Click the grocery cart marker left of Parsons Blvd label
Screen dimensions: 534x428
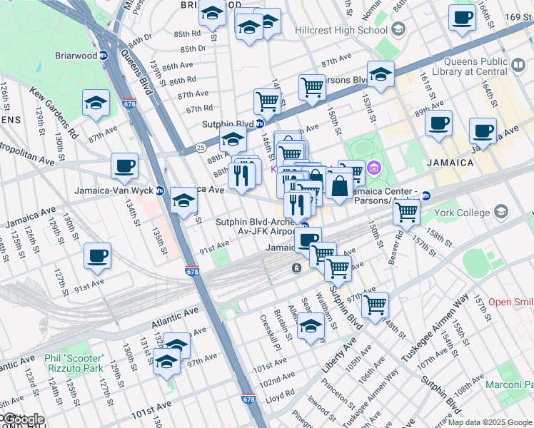click(312, 89)
